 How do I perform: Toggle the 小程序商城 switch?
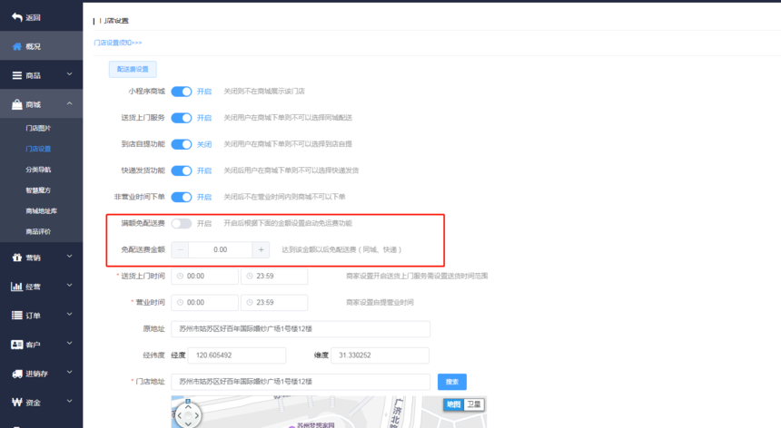click(182, 92)
